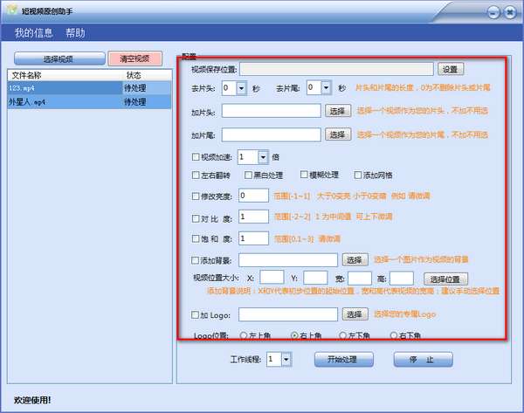Click the 状态 column header
This screenshot has width=524, height=413.
(x=134, y=75)
